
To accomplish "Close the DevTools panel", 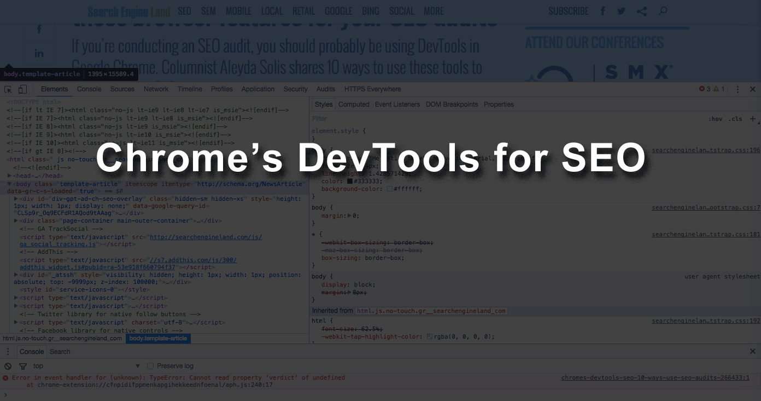I will pos(753,89).
